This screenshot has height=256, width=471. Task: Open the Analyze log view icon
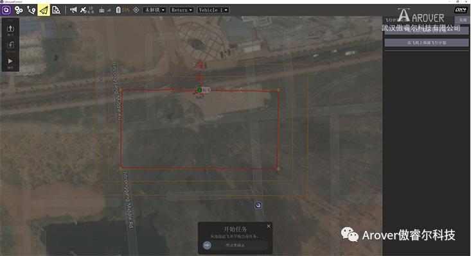pos(56,10)
